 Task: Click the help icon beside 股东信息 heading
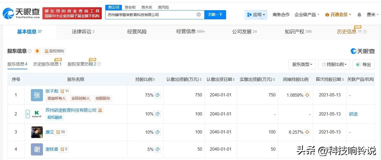coord(29,51)
